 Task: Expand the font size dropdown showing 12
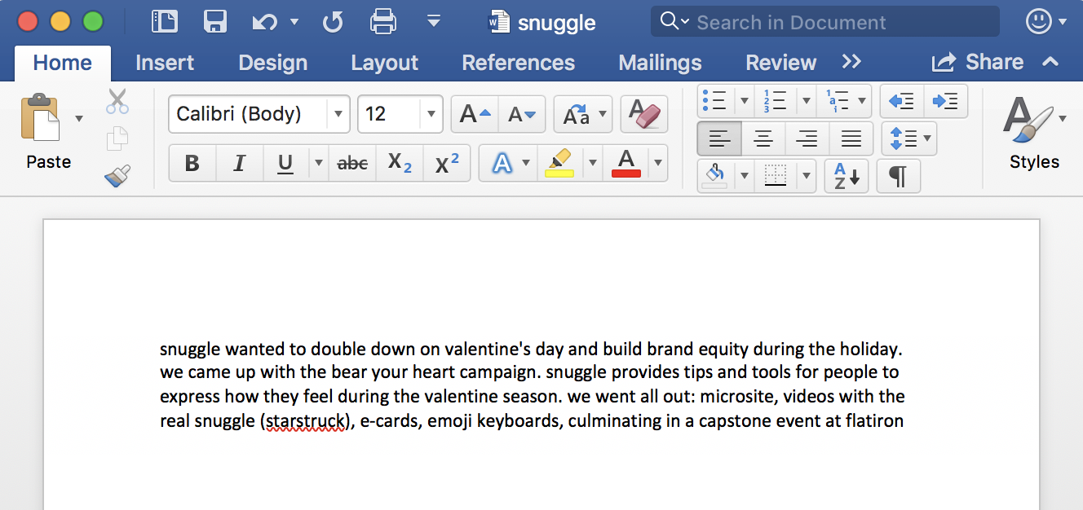(x=431, y=114)
